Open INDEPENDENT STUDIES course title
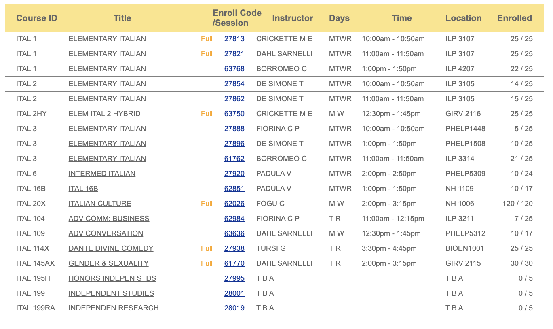Viewport: 553px width, 329px height. pos(111,293)
